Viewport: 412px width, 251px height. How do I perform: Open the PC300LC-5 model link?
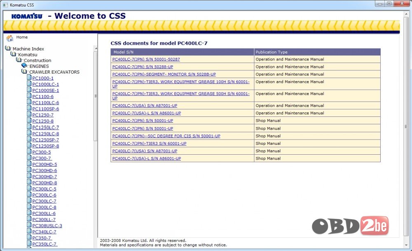[x=44, y=189]
